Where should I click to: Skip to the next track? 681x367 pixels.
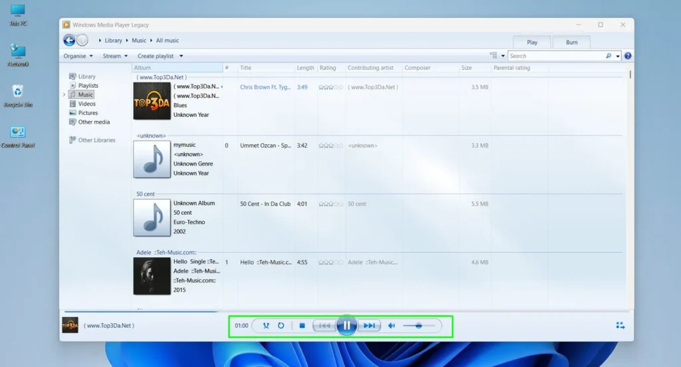click(x=370, y=326)
